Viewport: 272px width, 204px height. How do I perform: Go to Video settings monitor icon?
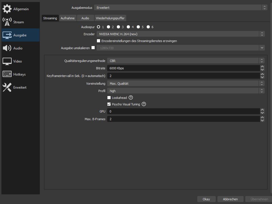point(7,61)
